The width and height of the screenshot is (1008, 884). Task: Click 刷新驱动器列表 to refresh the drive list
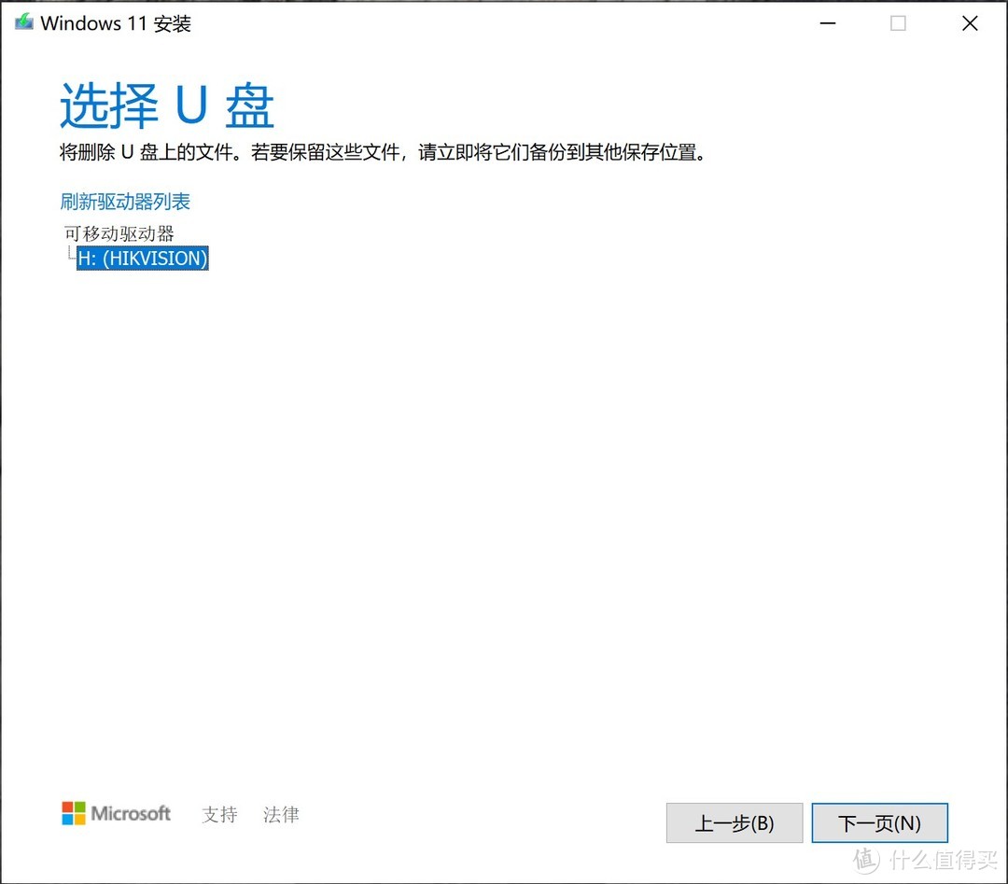(124, 202)
